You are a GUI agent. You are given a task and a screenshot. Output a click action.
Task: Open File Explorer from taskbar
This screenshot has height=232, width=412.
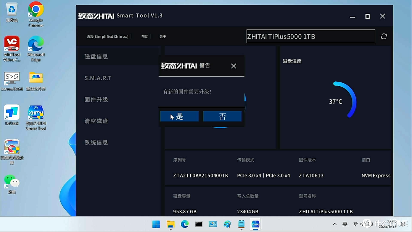pos(171,224)
